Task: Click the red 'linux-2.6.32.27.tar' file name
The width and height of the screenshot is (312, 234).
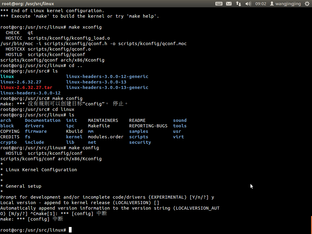Action: tap(26, 87)
